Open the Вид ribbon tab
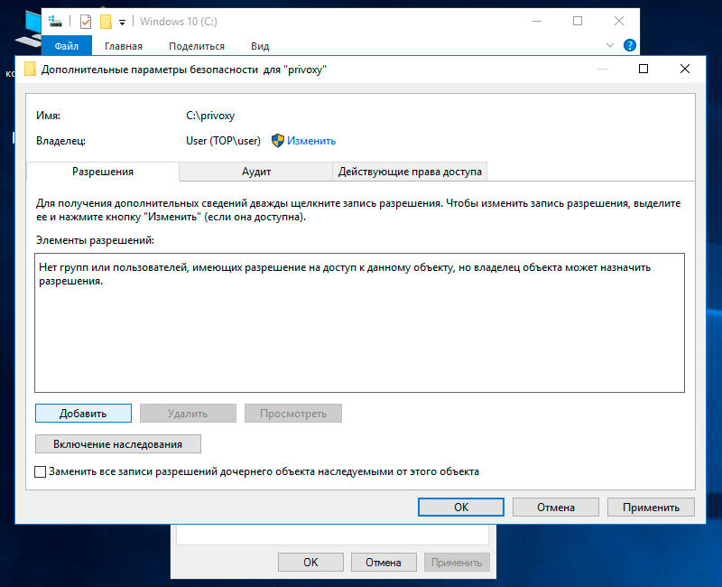 260,46
